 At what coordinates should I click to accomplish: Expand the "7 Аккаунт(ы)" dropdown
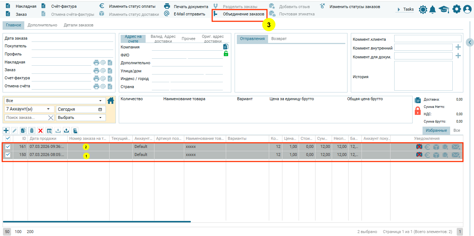coord(29,109)
